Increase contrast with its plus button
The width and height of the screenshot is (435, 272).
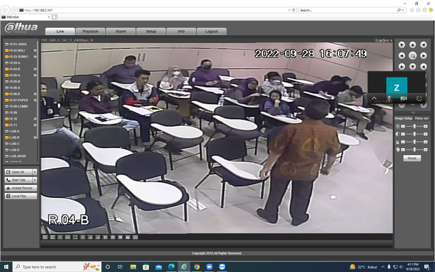tap(425, 134)
